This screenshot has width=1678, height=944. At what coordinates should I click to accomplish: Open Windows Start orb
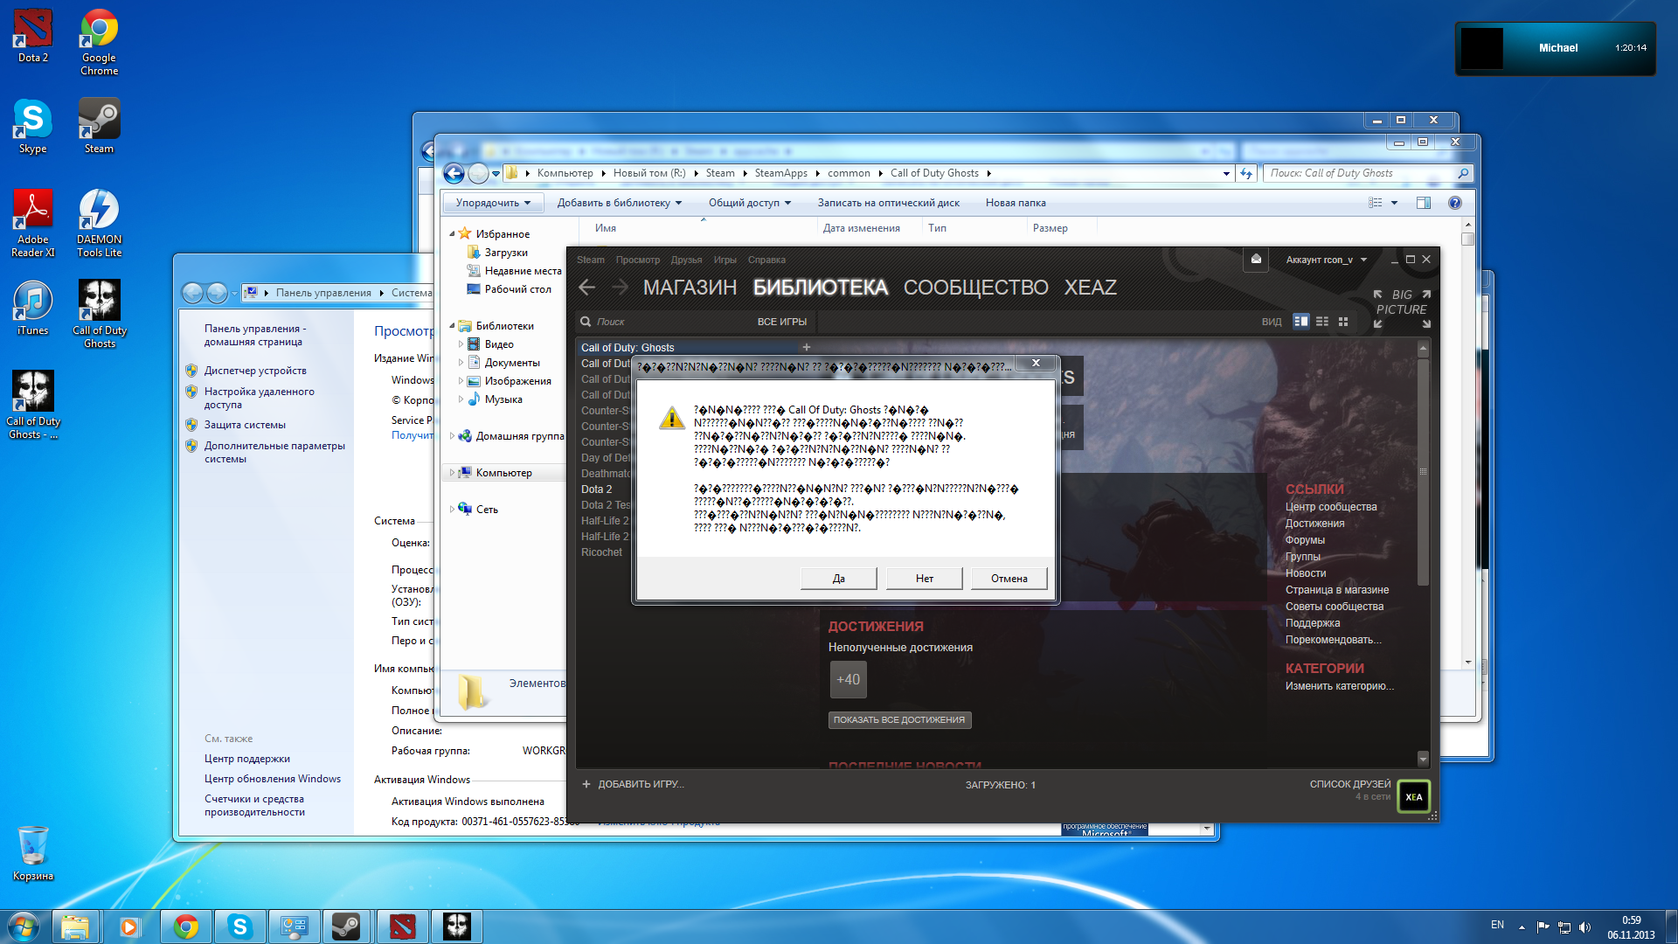[x=24, y=927]
